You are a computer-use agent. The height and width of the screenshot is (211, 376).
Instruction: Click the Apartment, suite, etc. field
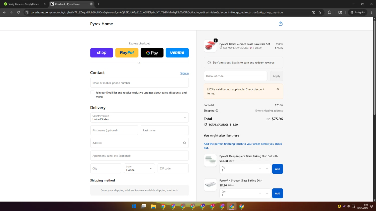(x=139, y=155)
